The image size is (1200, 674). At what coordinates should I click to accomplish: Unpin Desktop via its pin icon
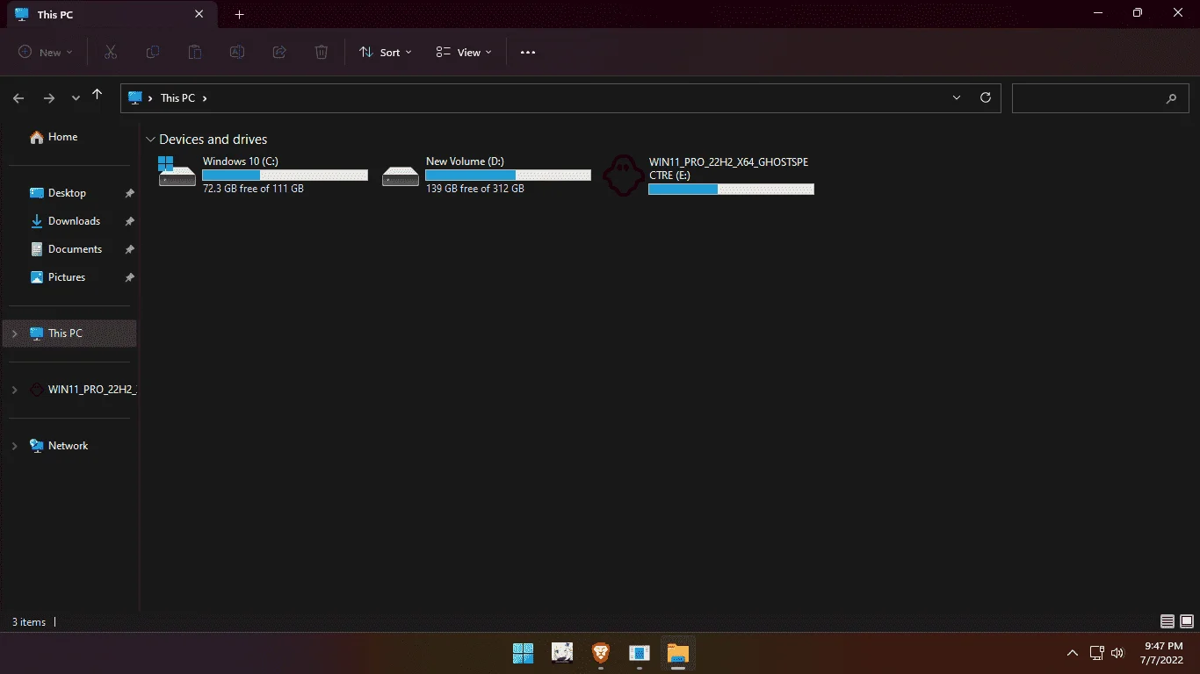click(129, 193)
